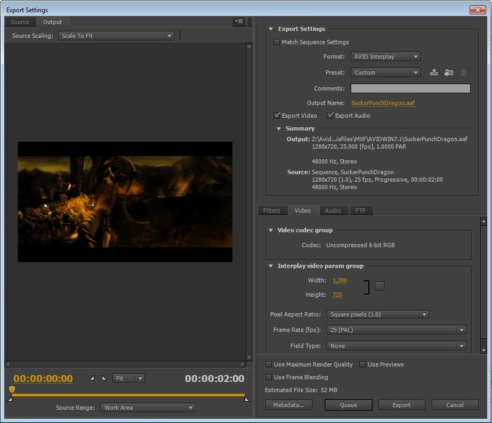Click the preview horizontal scrollbar left arrow
Image resolution: width=492 pixels, height=423 pixels.
click(x=8, y=364)
